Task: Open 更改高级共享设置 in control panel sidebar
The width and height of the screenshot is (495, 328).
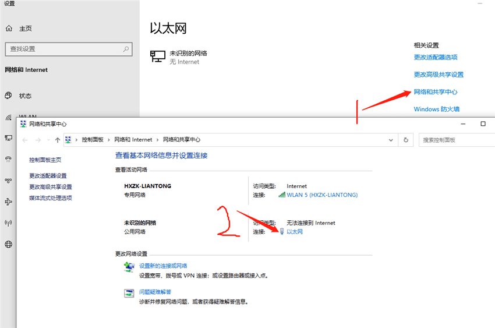Action: point(51,186)
